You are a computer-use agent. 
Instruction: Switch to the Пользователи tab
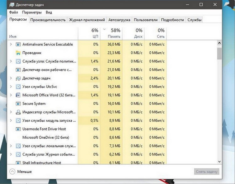(x=146, y=20)
